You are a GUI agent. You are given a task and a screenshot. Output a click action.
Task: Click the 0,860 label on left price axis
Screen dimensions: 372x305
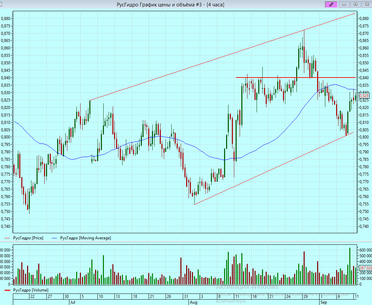6,48
